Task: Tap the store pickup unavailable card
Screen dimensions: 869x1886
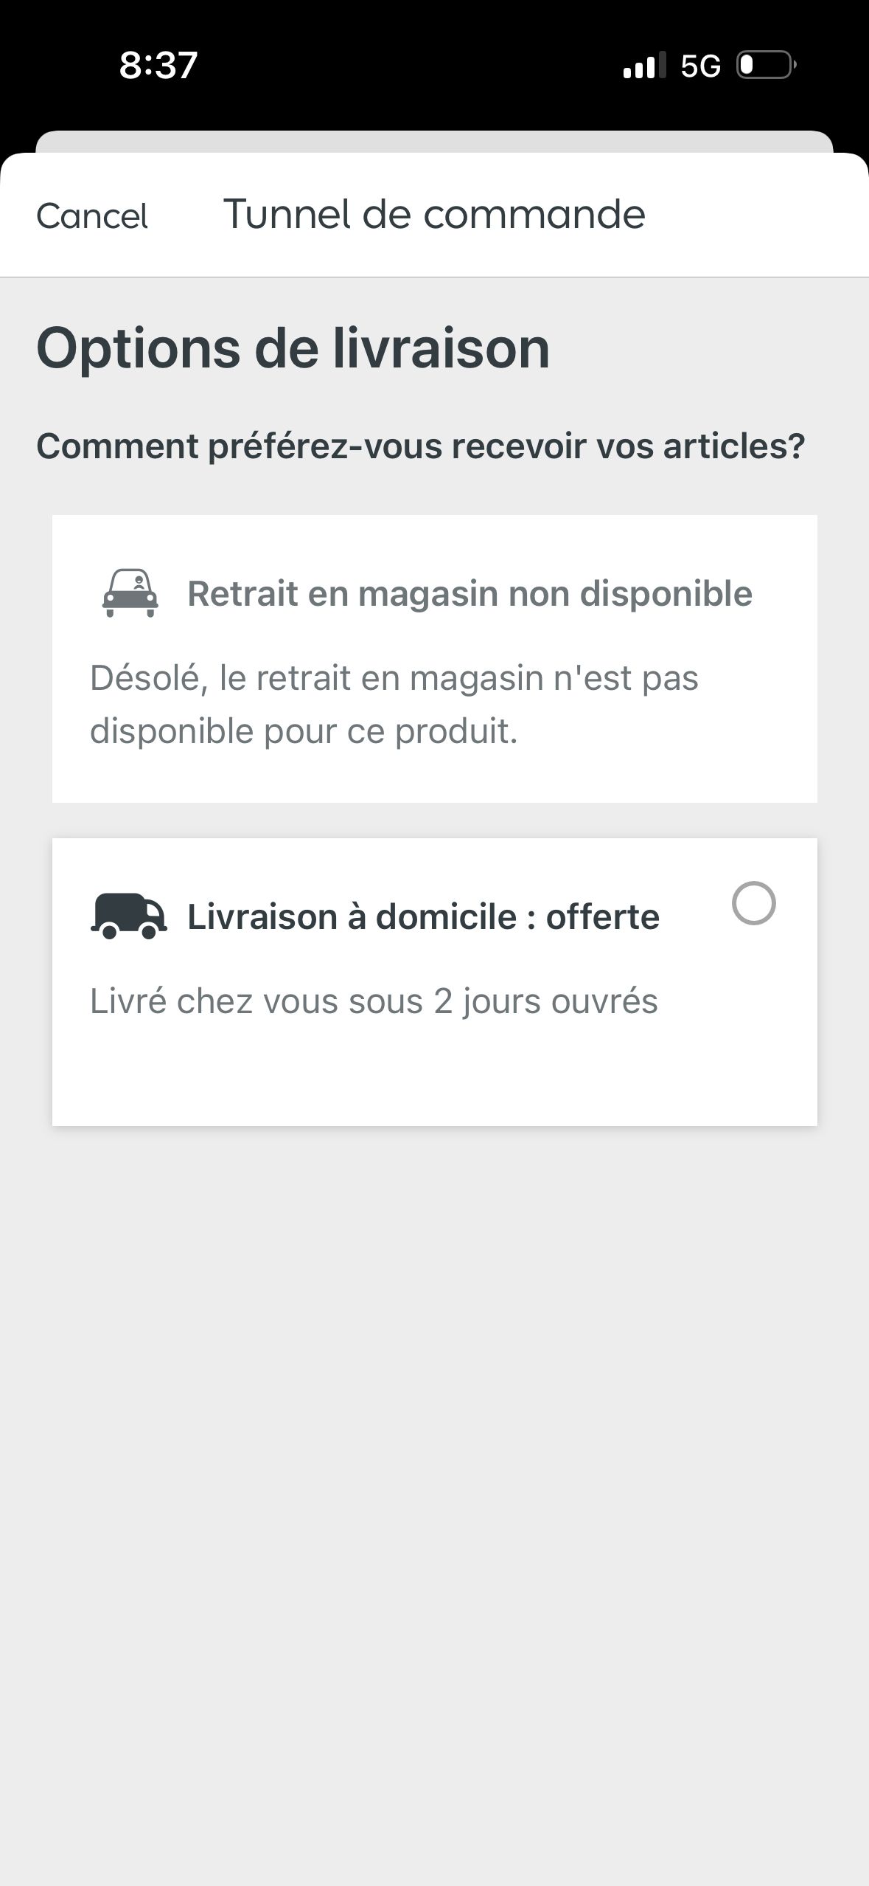Action: coord(434,659)
